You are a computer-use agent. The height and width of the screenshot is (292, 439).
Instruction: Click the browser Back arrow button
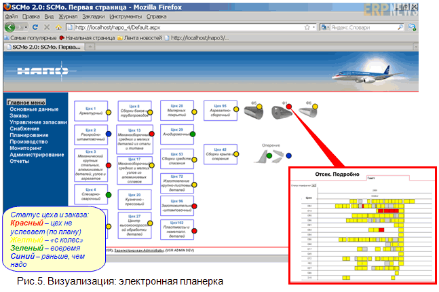[x=9, y=26]
